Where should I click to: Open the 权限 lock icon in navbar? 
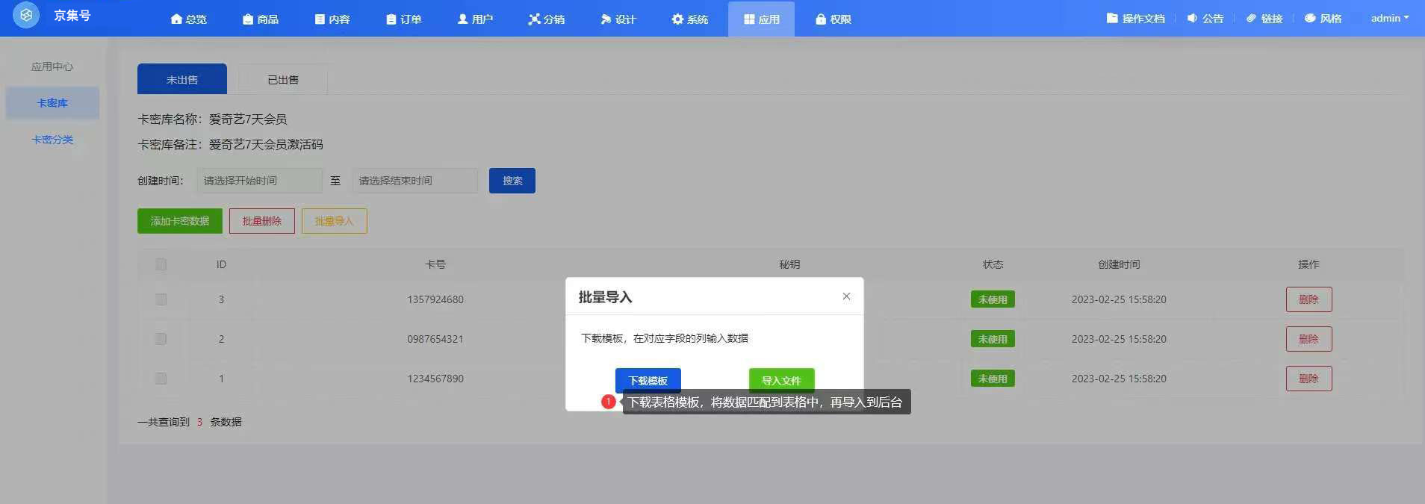821,19
